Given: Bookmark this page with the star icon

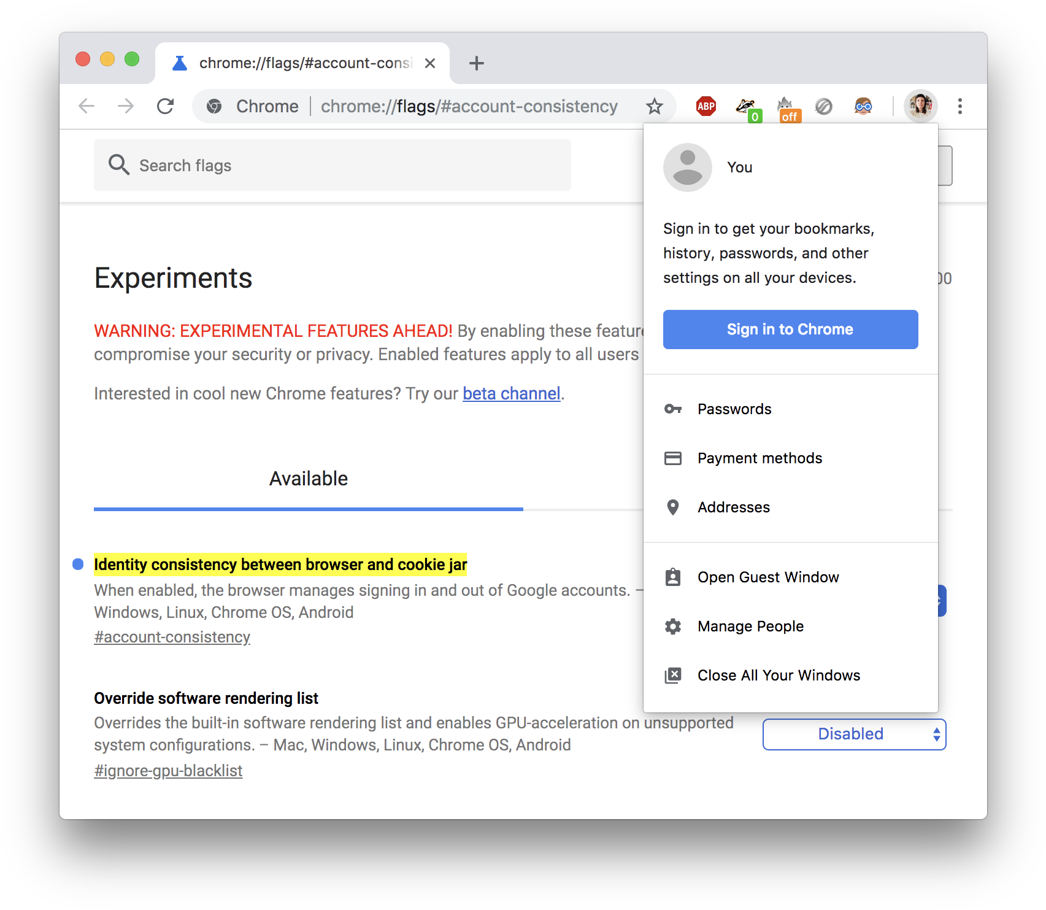Looking at the screenshot, I should click(x=654, y=106).
